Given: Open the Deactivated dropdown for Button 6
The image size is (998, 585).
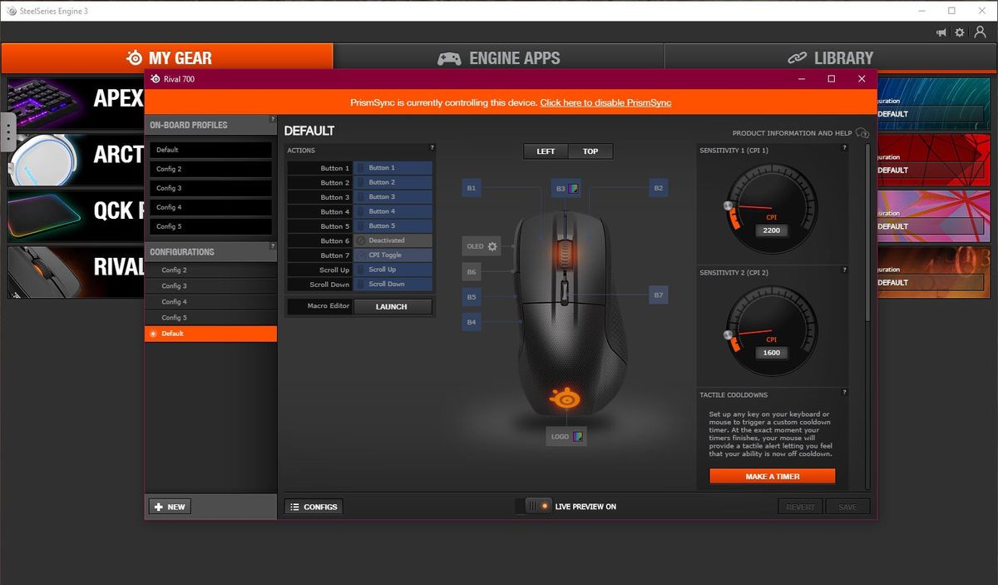Looking at the screenshot, I should (392, 240).
